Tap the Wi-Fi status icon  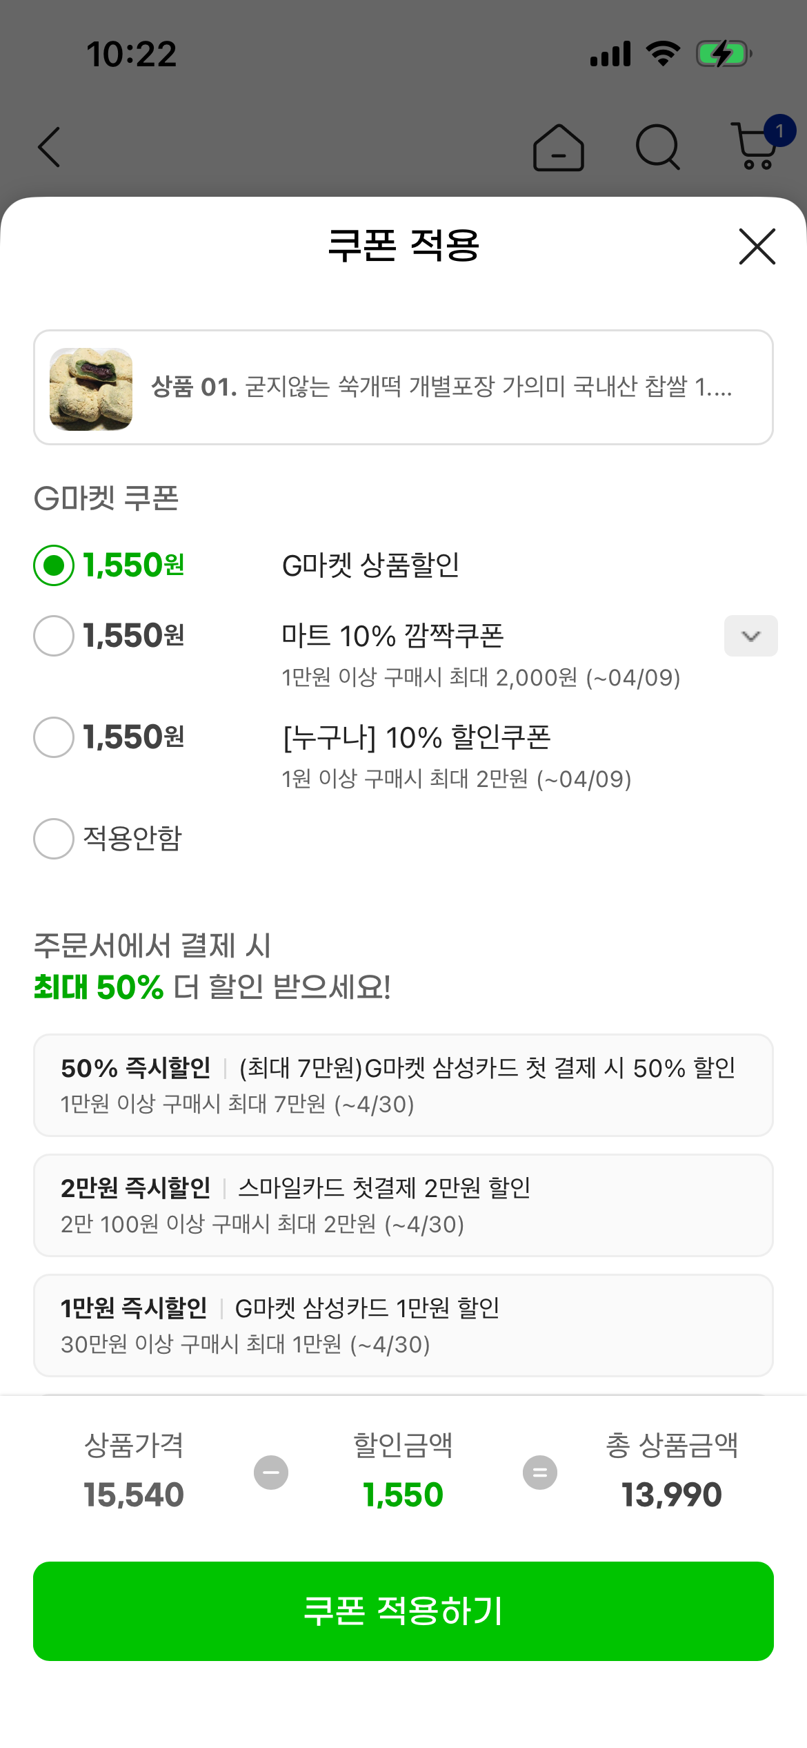(663, 53)
